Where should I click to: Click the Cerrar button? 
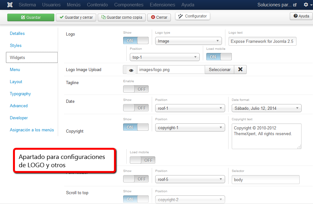coord(159,17)
